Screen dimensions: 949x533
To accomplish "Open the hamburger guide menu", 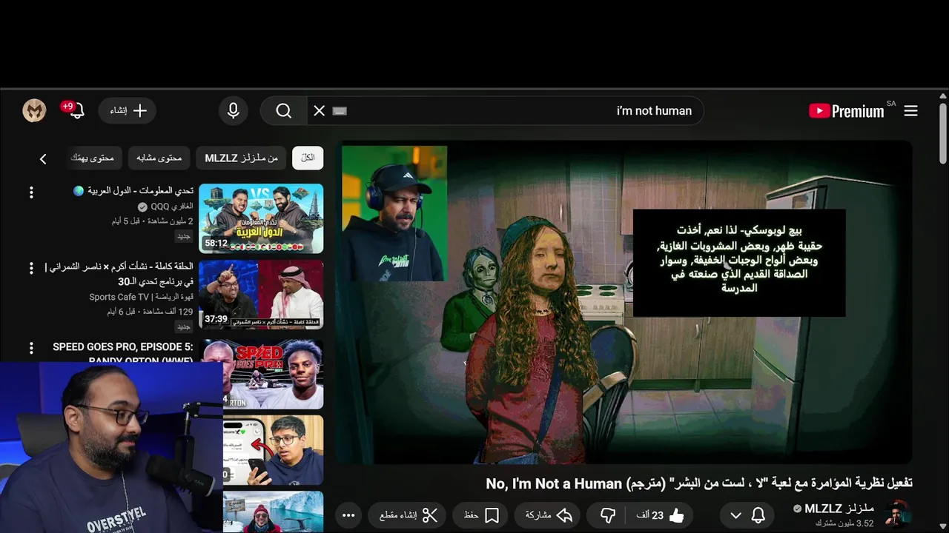I will (911, 111).
